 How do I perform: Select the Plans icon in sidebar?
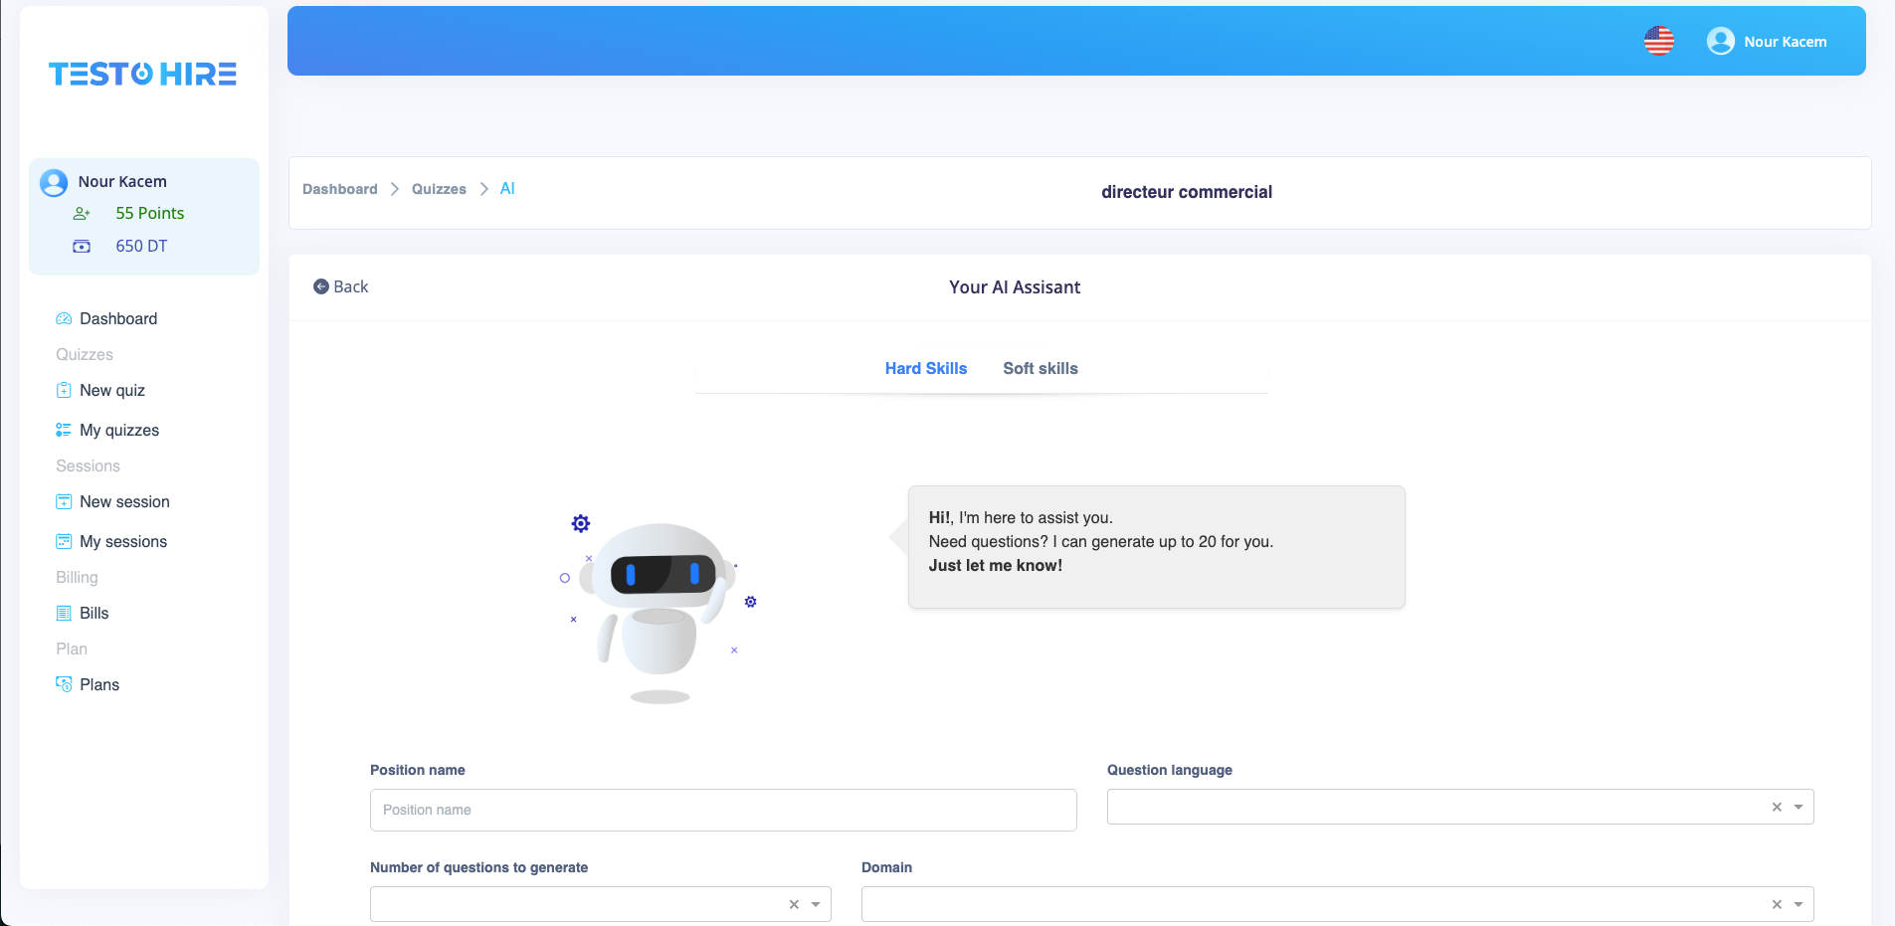64,684
